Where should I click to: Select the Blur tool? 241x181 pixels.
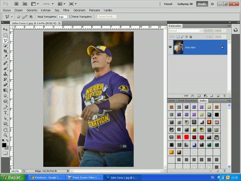pos(5,95)
